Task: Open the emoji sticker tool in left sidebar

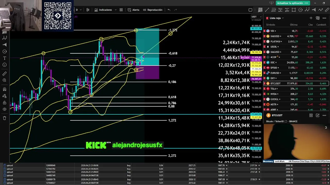Action: pos(4,65)
